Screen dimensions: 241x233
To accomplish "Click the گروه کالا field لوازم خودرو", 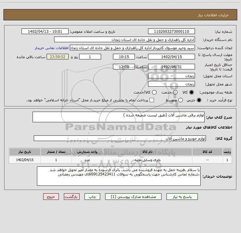I will tap(120, 138).
